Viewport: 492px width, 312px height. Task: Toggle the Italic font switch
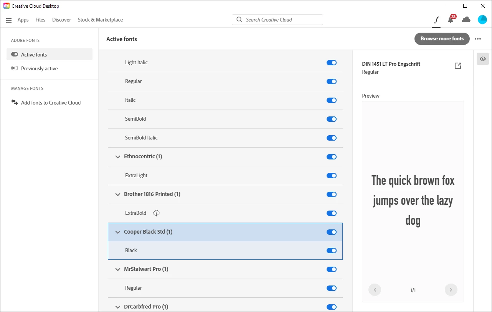pos(332,100)
